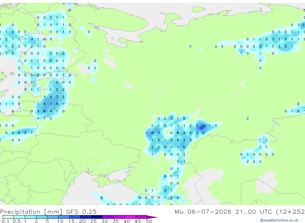Screen dimensions: 305x223
Task: Click the 'Mo 06-07-2026 21..00 UTC' forecast date
Action: coord(223,211)
